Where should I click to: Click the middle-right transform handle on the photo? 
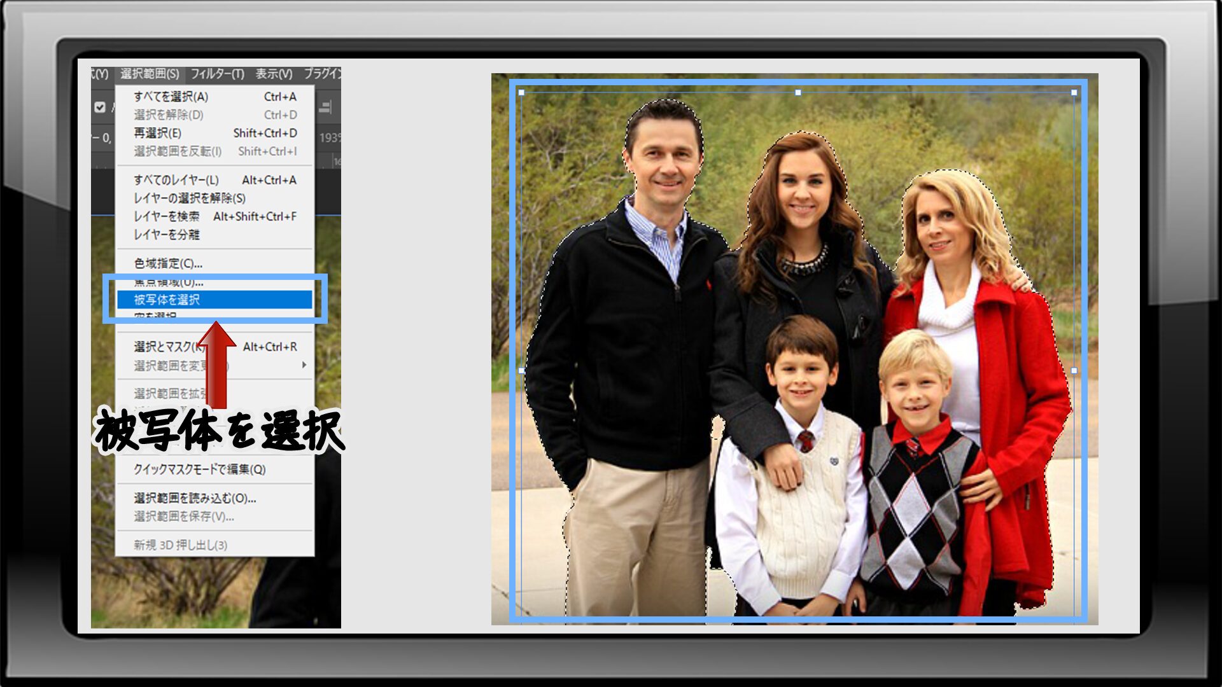click(x=1074, y=370)
